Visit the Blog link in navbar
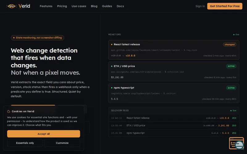The height and width of the screenshot is (154, 247). 94,6
